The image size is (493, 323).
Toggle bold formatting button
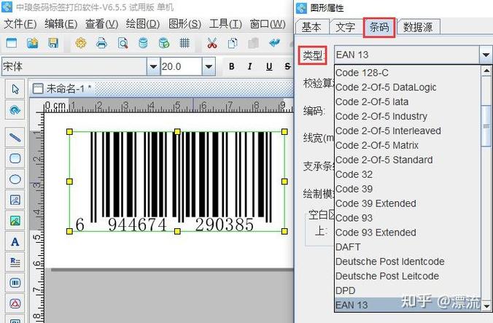coord(232,66)
